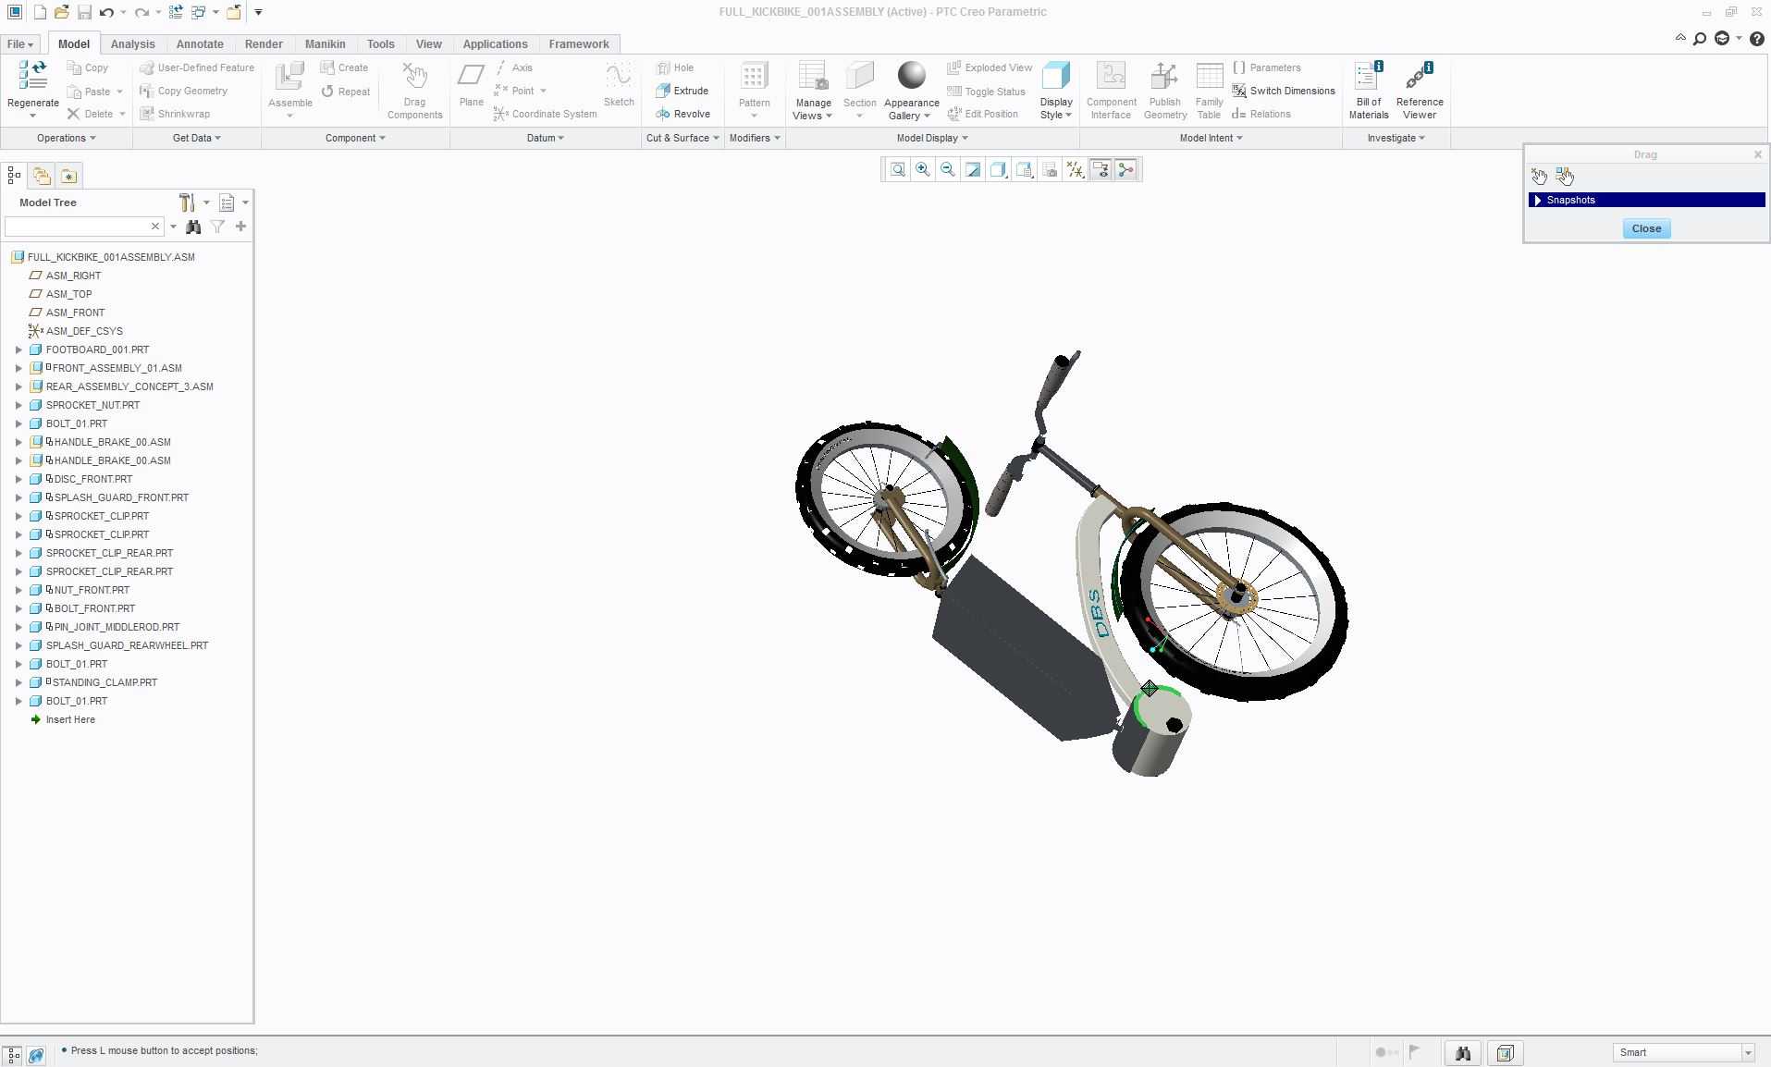Open the Bill of Materials
The width and height of the screenshot is (1771, 1067).
point(1368,91)
